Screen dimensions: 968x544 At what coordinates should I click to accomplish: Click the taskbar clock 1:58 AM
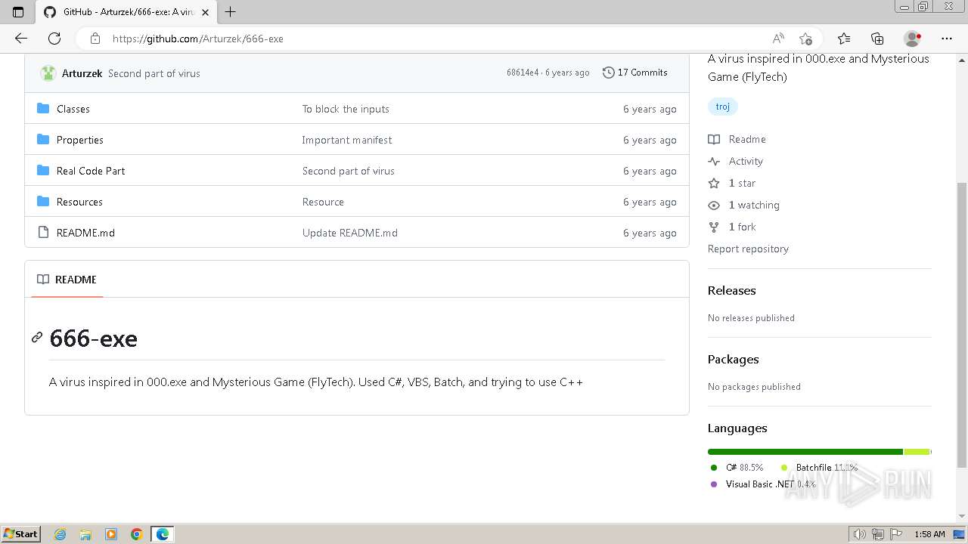click(929, 534)
